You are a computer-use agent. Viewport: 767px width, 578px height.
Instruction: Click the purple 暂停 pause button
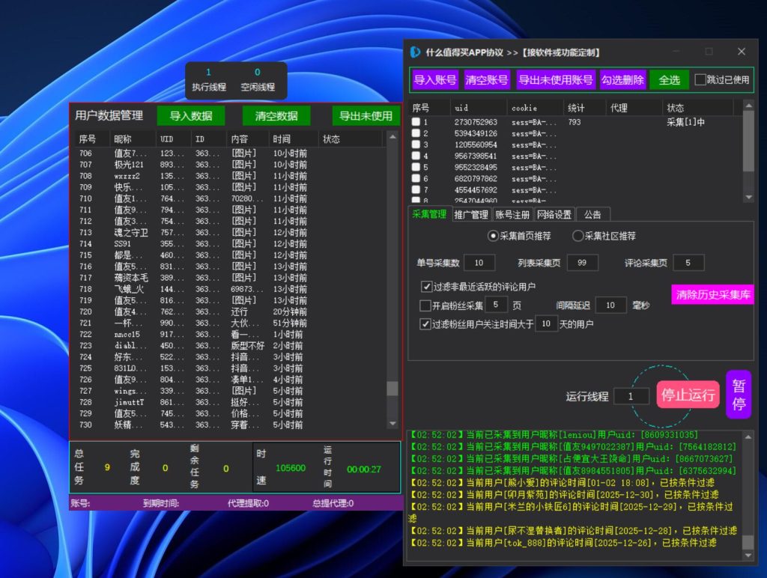click(738, 395)
